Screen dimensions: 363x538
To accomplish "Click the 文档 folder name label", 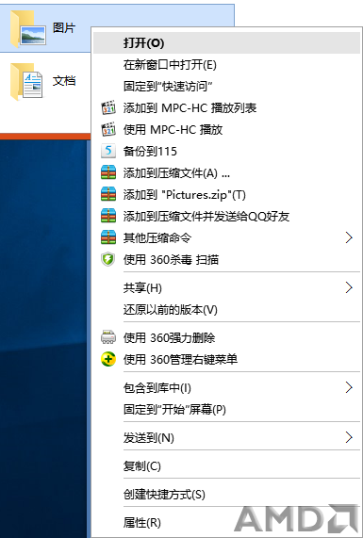I will tap(64, 81).
